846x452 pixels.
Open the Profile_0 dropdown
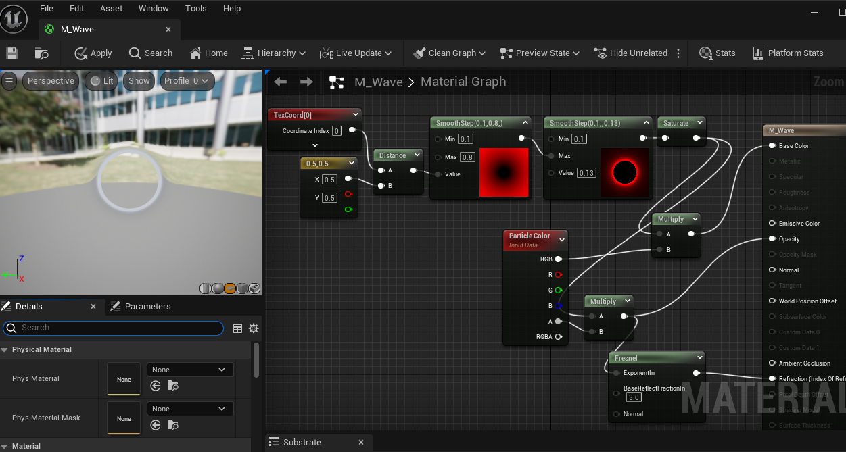pos(187,81)
